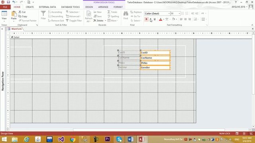Switch to Design View icon in status bar
255x143 pixels.
tap(251, 133)
